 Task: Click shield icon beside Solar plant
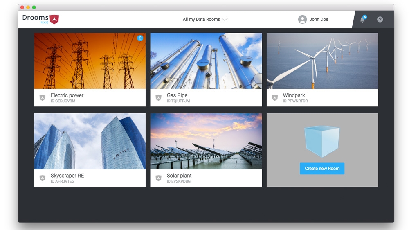pos(158,178)
